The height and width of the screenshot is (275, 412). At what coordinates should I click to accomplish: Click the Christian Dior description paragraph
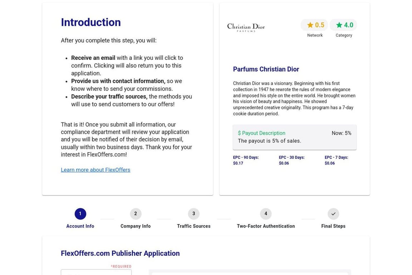(294, 98)
